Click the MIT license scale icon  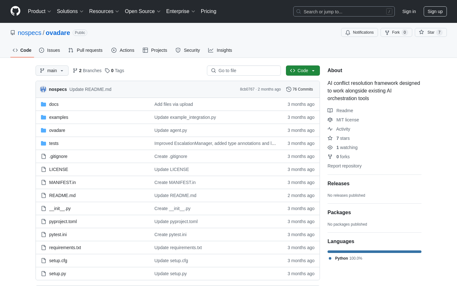pos(330,120)
